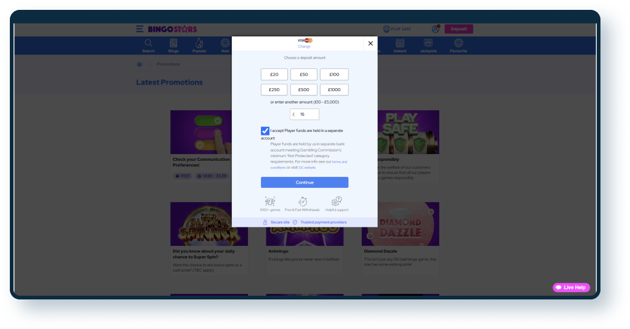Click the home icon in breadcrumb

(x=140, y=64)
